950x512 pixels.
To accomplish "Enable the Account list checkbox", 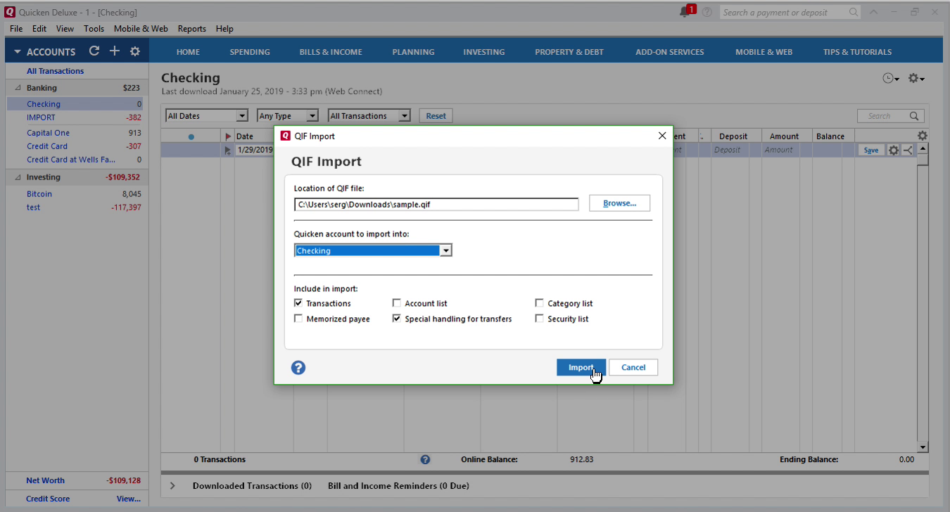I will click(x=397, y=303).
